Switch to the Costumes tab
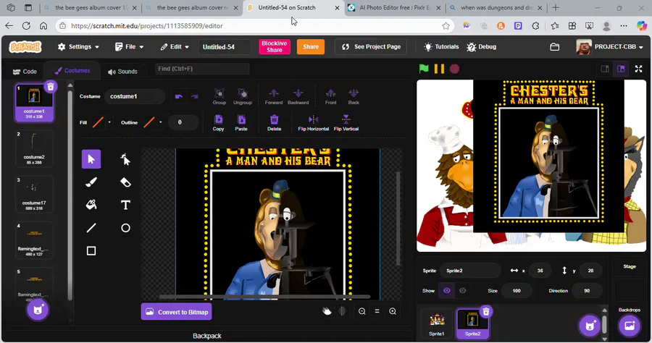 coord(72,71)
